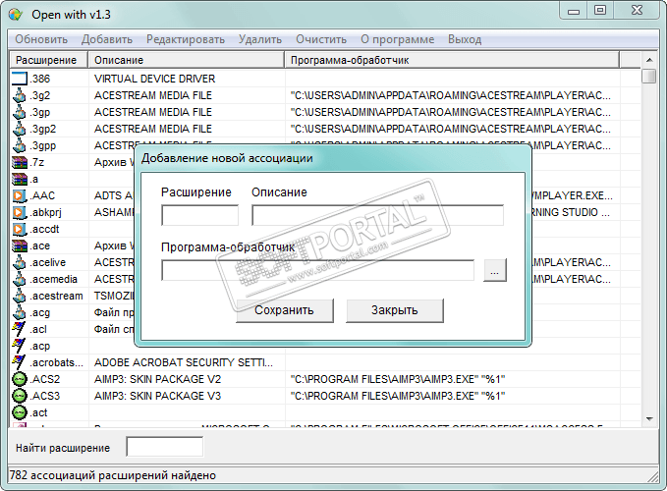Open the Очистить menu item
This screenshot has height=491, width=667.
click(x=321, y=39)
